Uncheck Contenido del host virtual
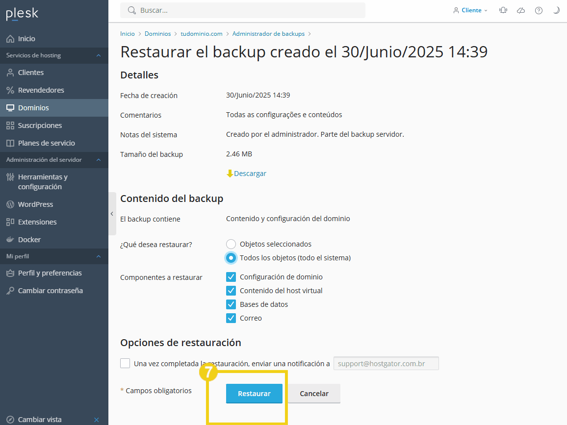The height and width of the screenshot is (425, 567). click(231, 291)
